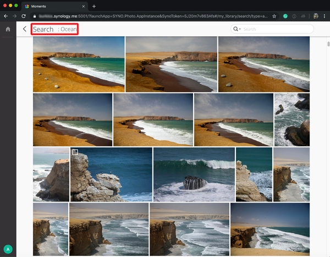Open the second-row photo with wide white surf
330x257 pixels.
153,119
